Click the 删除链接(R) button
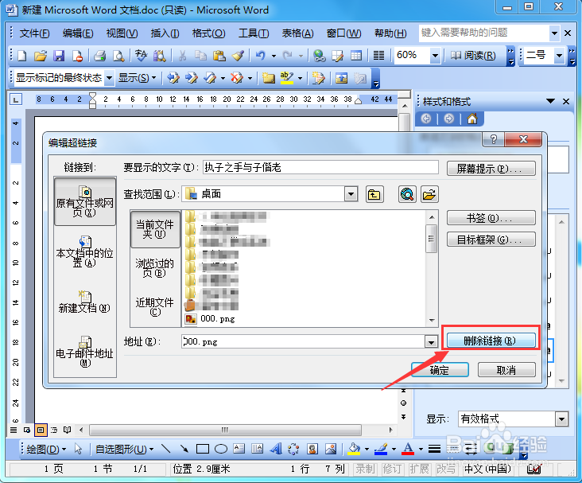This screenshot has height=483, width=582. (491, 341)
